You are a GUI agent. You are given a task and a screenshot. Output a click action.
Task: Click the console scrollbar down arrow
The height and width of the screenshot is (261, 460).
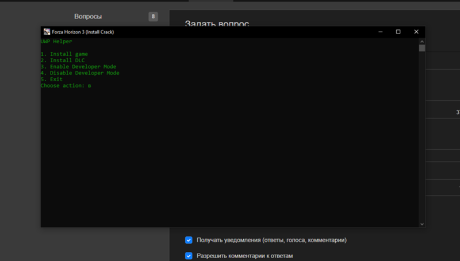[x=422, y=224]
